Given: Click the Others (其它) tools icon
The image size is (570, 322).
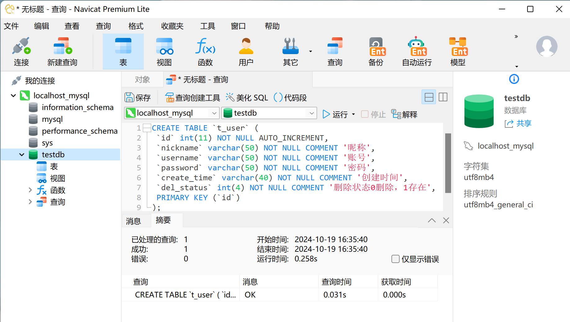Looking at the screenshot, I should click(290, 52).
